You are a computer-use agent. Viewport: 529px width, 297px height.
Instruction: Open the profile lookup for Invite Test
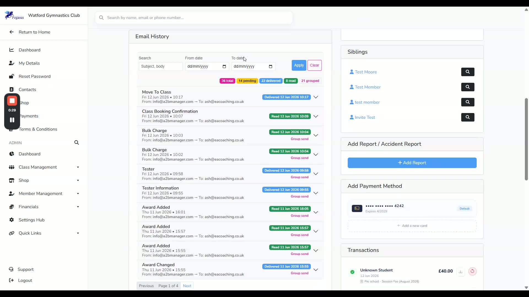[x=468, y=117]
